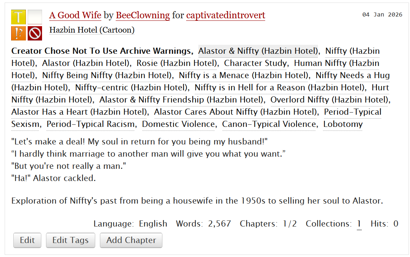The width and height of the screenshot is (410, 257).
Task: Click the orange warnings-not-chosen icon
Action: point(18,33)
